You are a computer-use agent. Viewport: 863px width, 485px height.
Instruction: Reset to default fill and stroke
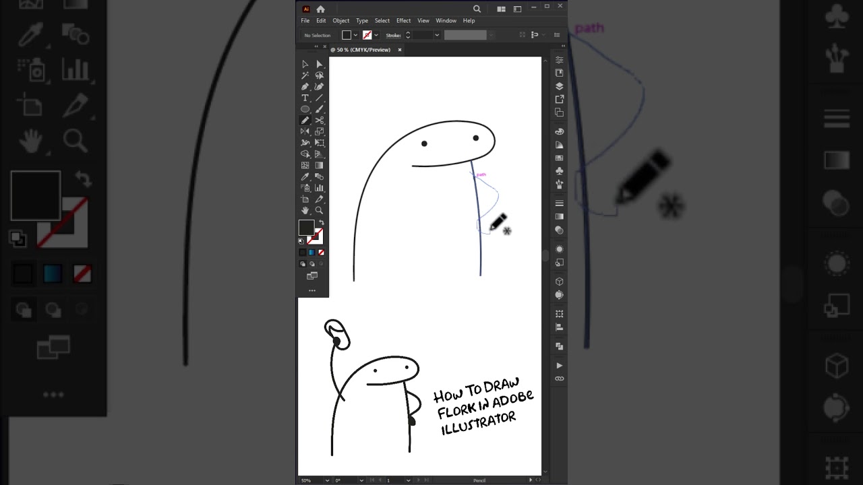point(301,240)
